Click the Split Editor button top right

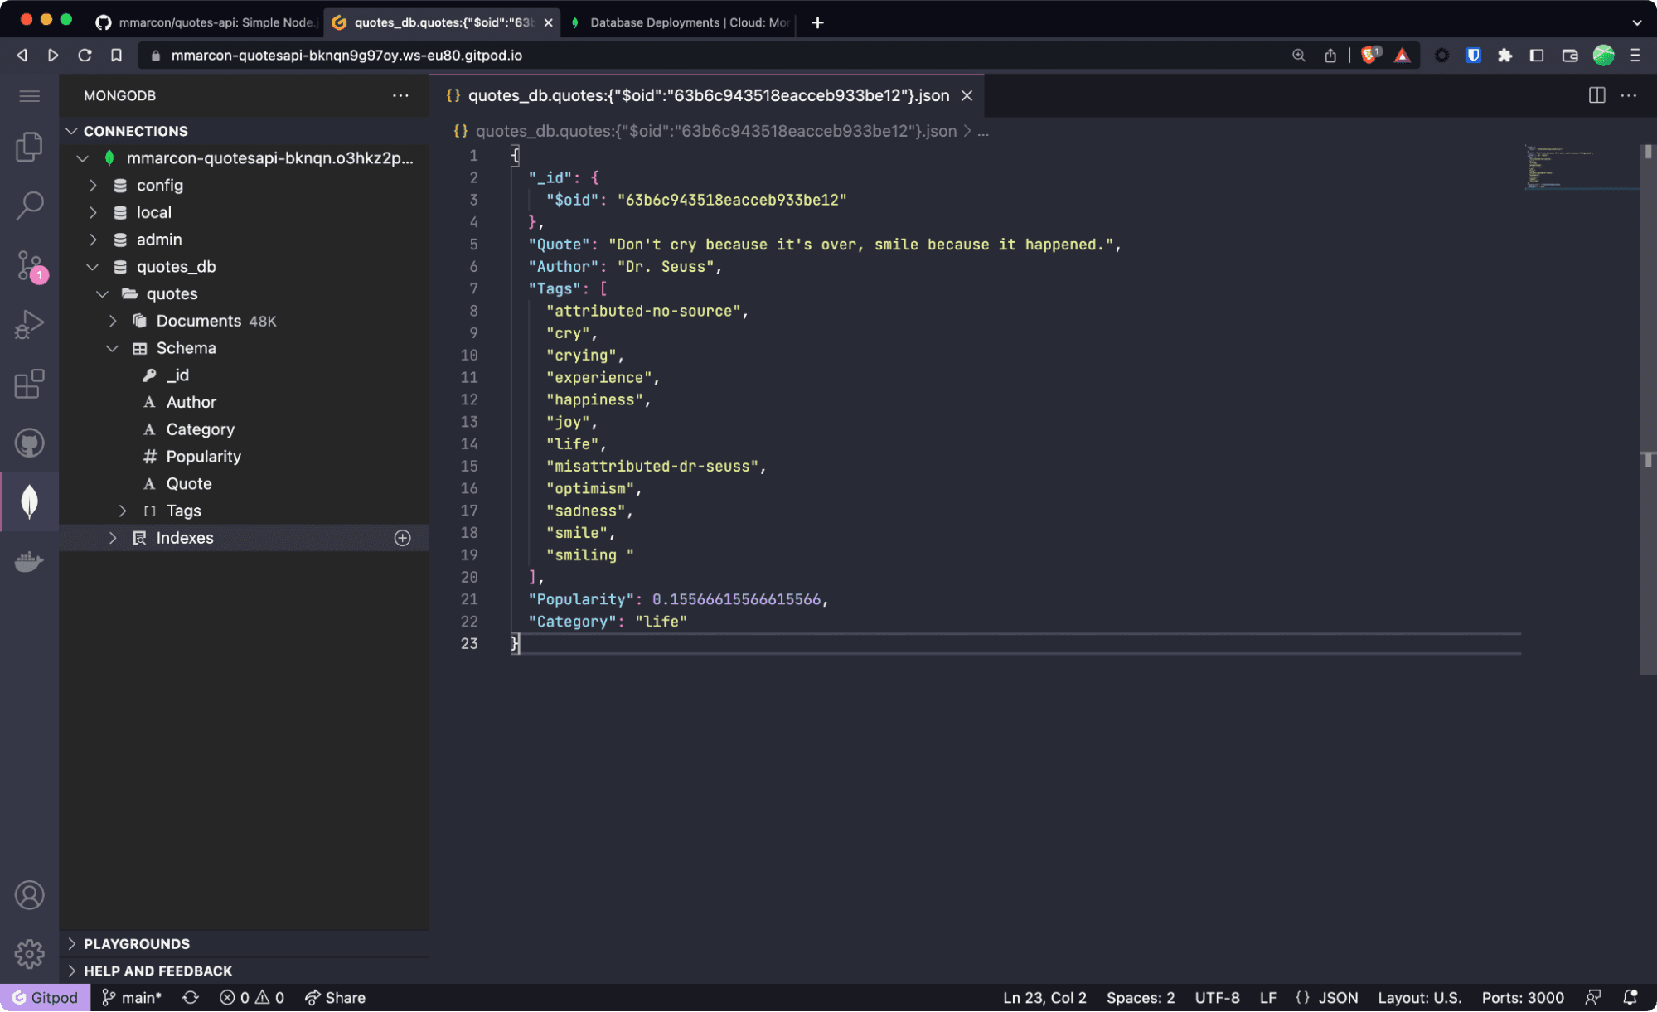pyautogui.click(x=1596, y=94)
